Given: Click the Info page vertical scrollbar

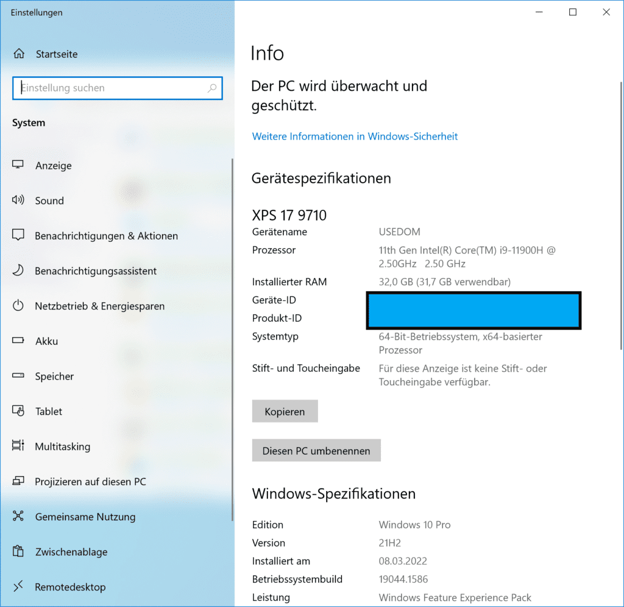Looking at the screenshot, I should click(x=621, y=215).
